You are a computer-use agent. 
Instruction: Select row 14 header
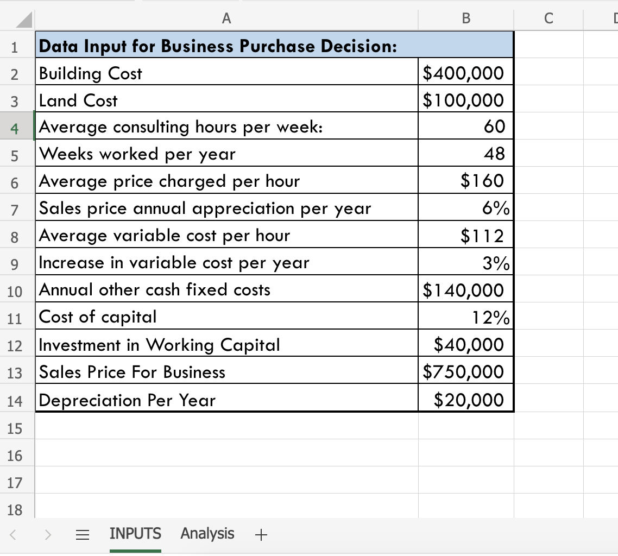[x=17, y=400]
